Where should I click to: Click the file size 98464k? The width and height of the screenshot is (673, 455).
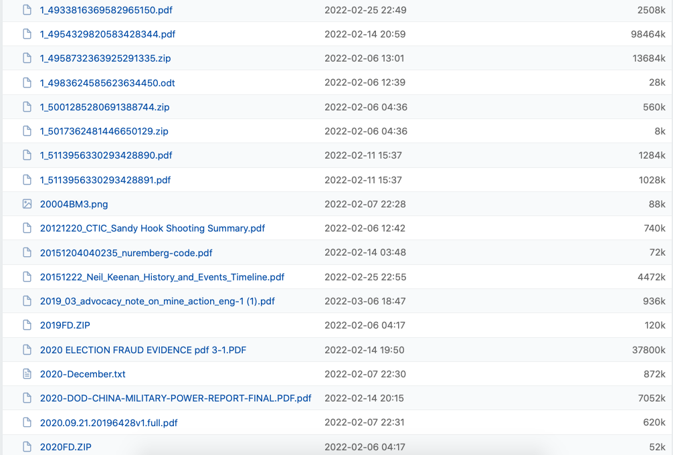[x=648, y=34]
